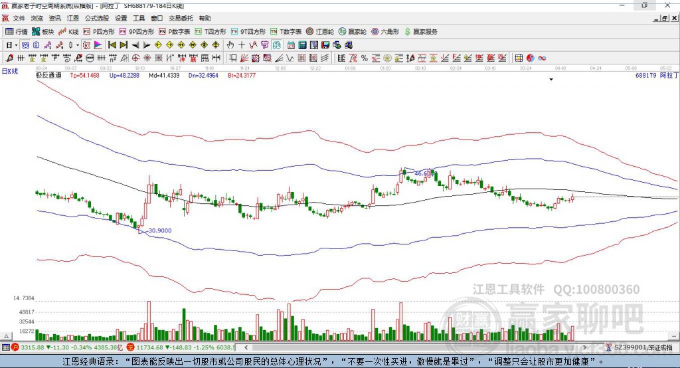Click the 极反通道 indicator label
The width and height of the screenshot is (680, 368).
click(48, 76)
